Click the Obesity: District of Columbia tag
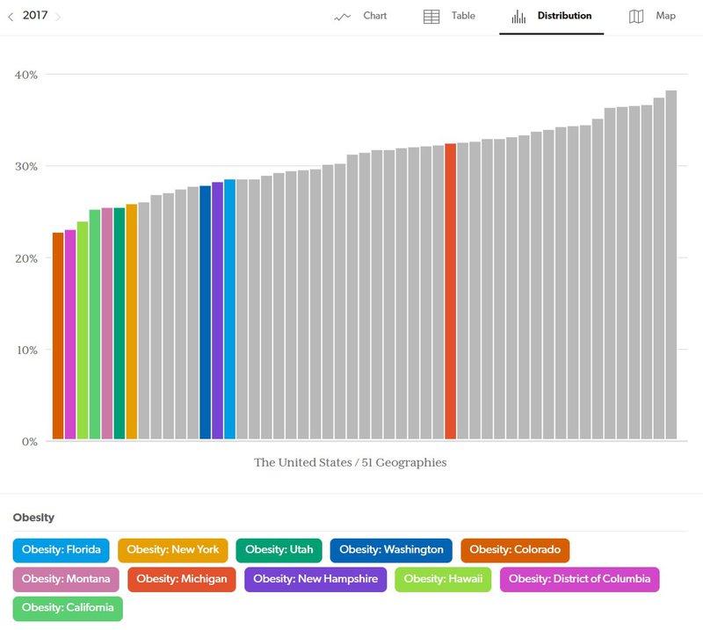Image resolution: width=703 pixels, height=630 pixels. (579, 579)
